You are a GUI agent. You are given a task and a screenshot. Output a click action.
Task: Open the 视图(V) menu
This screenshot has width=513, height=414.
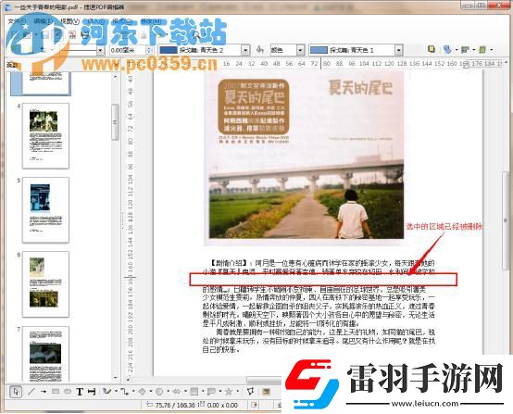point(69,21)
